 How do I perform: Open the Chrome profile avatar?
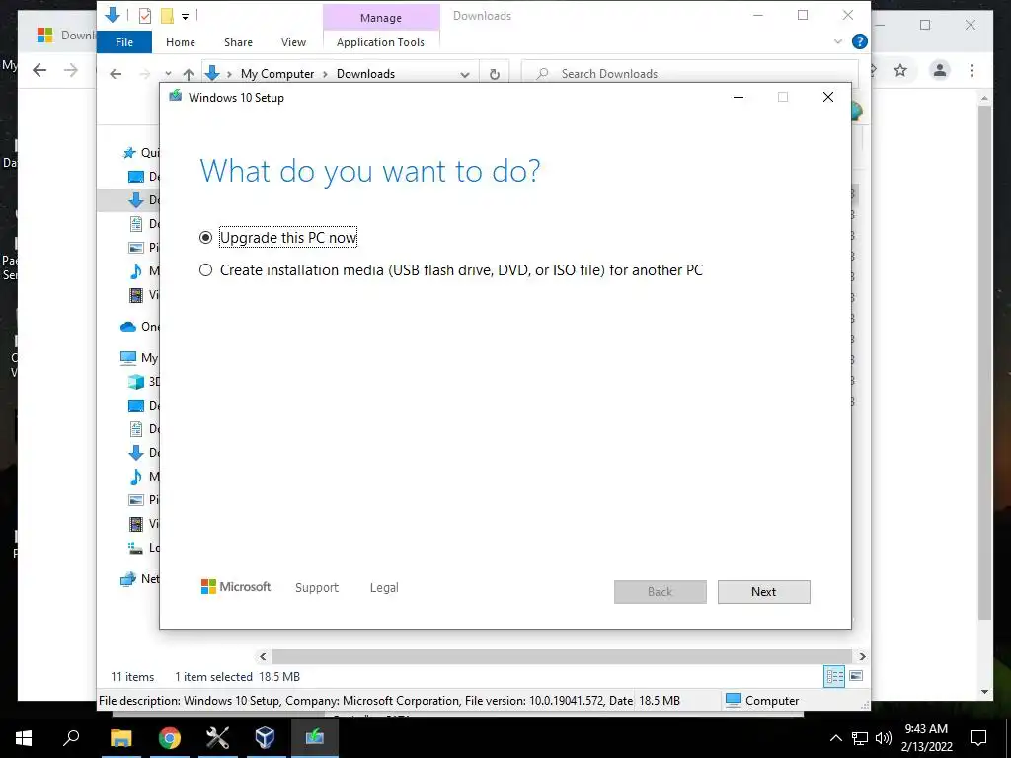tap(940, 70)
